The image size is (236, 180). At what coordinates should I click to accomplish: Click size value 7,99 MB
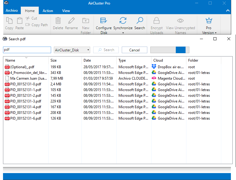click(57, 78)
